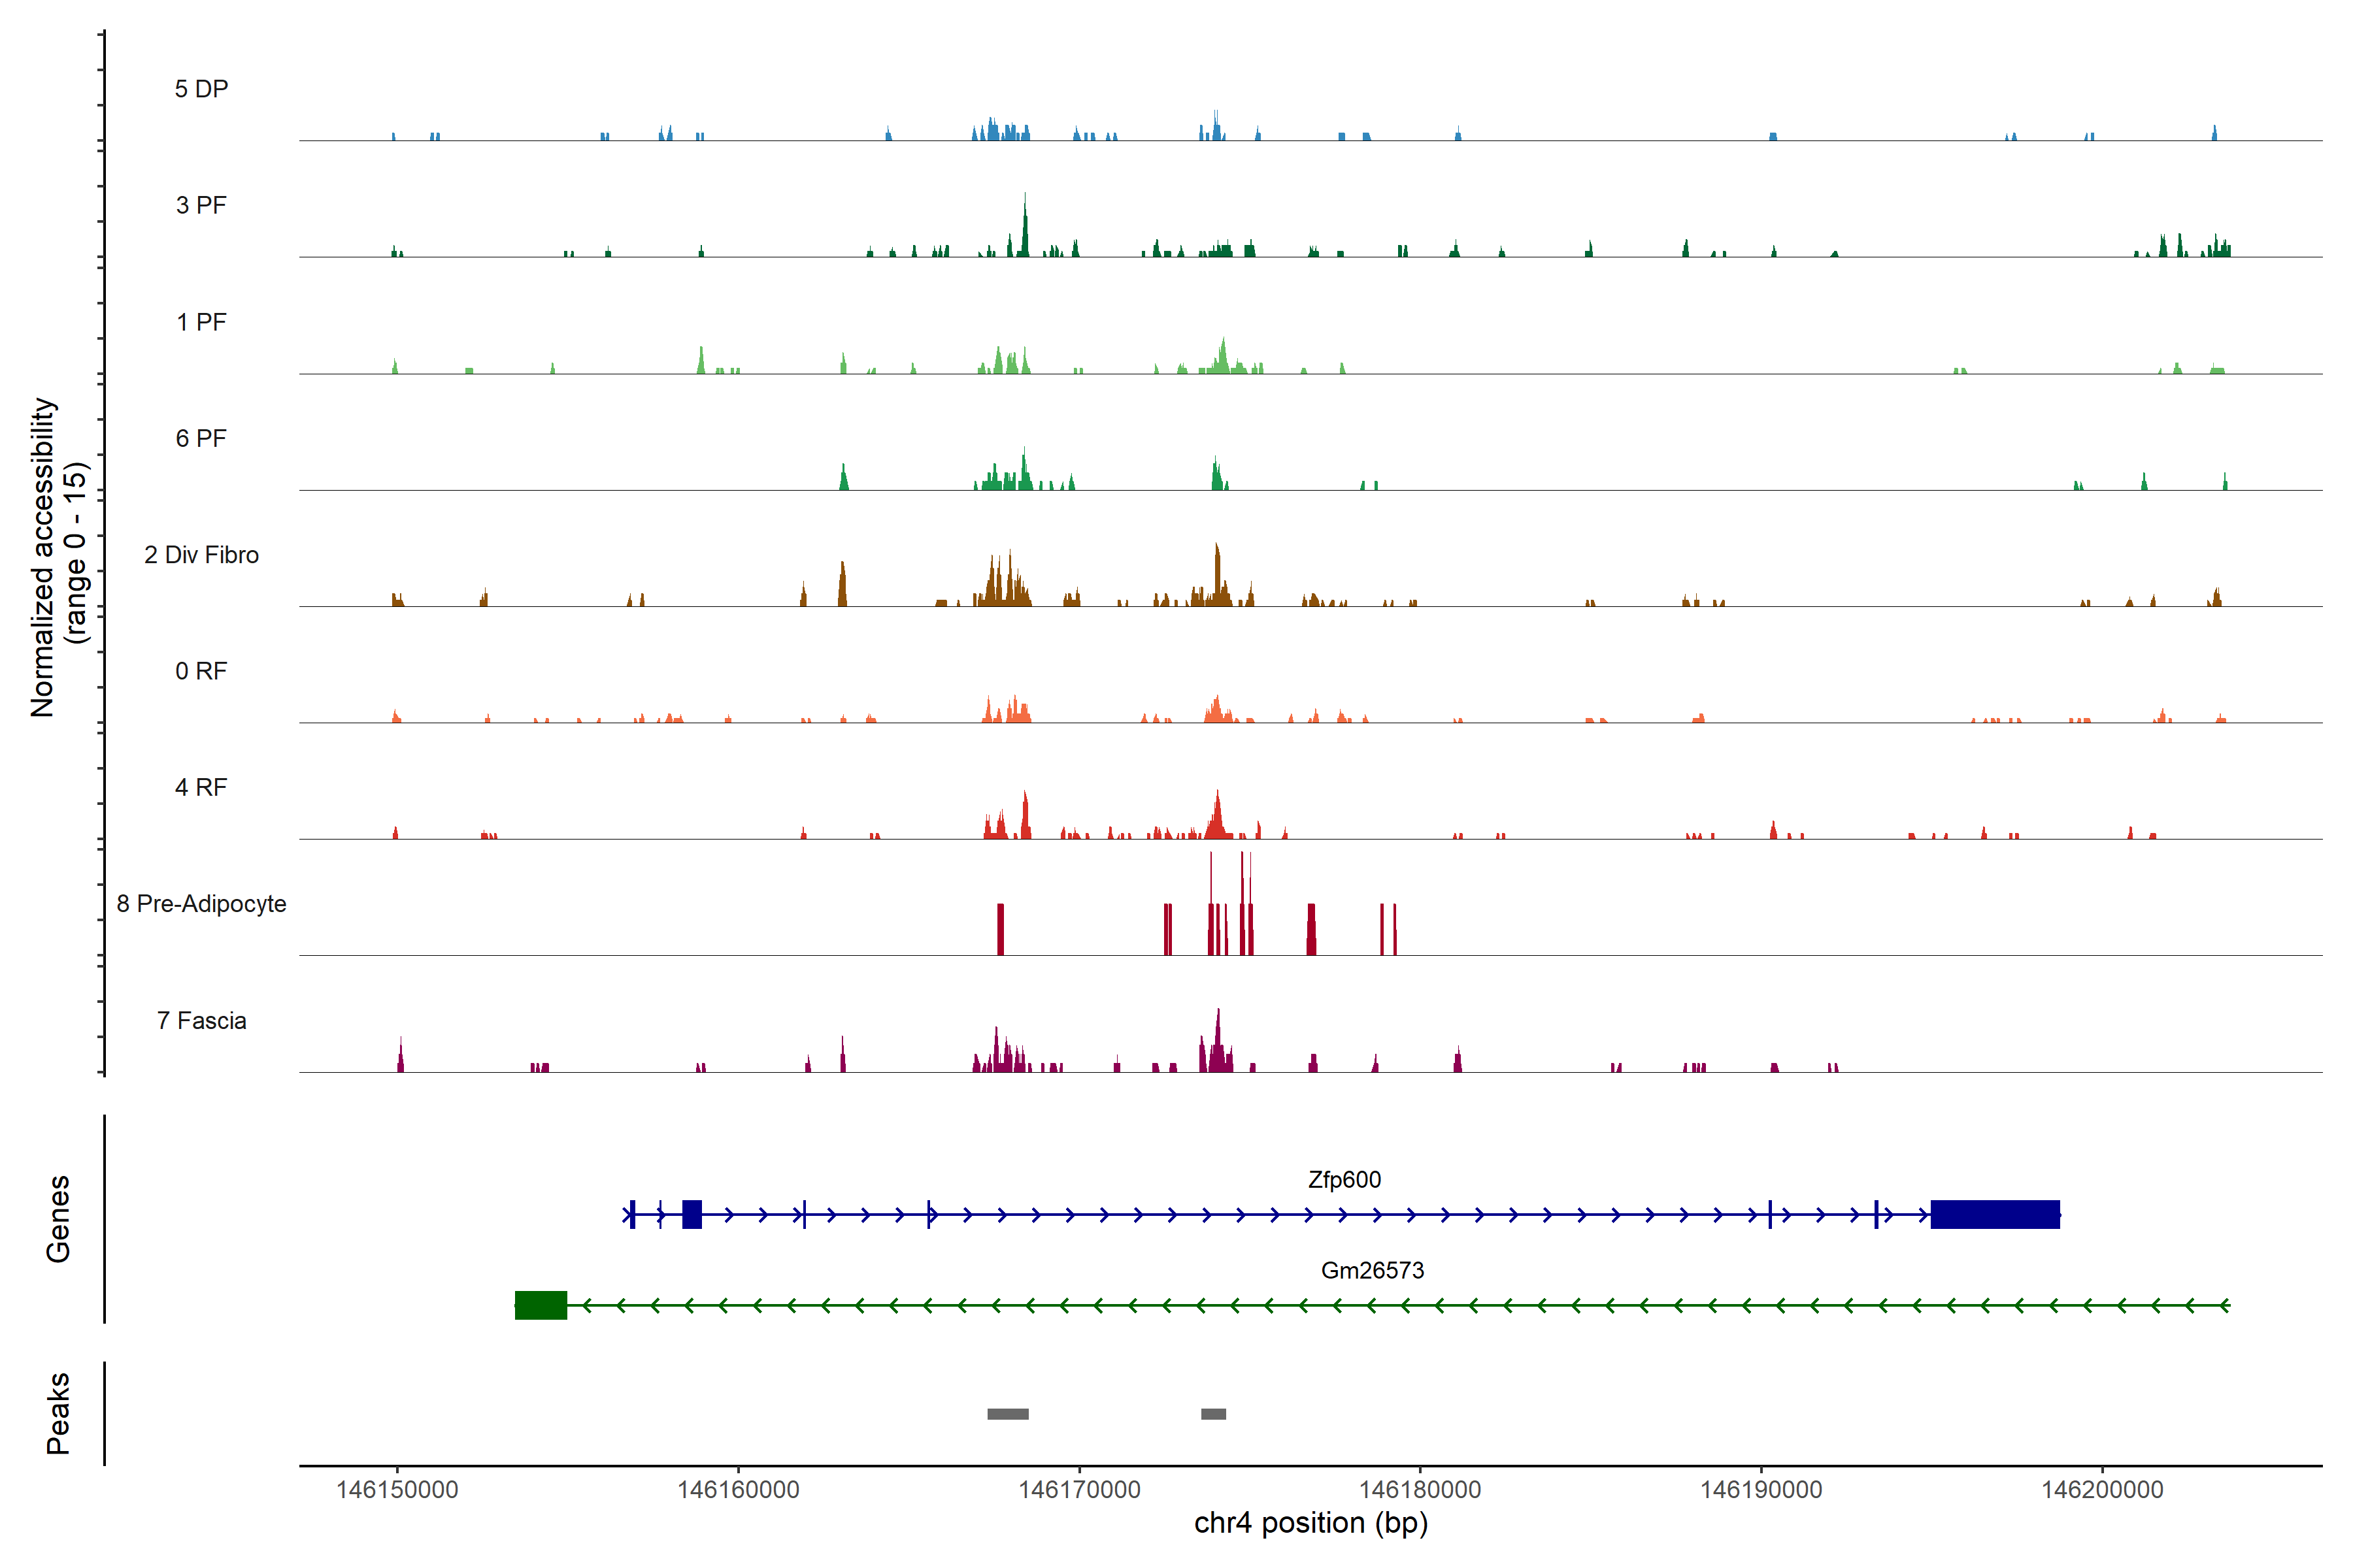Click the 146190000 axis tick label

[x=1761, y=1489]
